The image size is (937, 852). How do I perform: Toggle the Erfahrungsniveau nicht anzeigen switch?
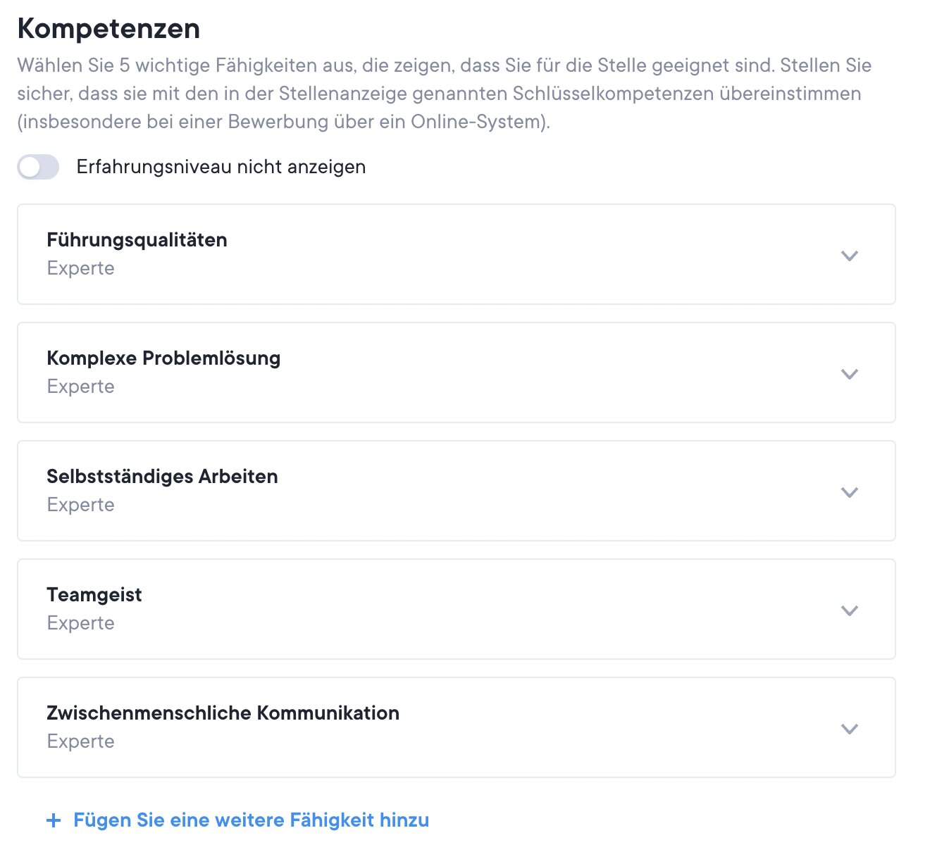click(38, 168)
